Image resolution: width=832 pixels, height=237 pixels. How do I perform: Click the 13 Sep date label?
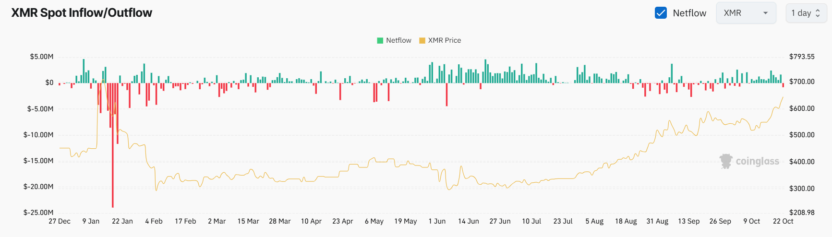coord(689,221)
